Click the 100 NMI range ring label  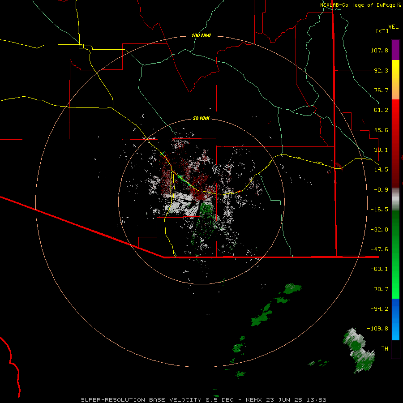[x=201, y=35]
